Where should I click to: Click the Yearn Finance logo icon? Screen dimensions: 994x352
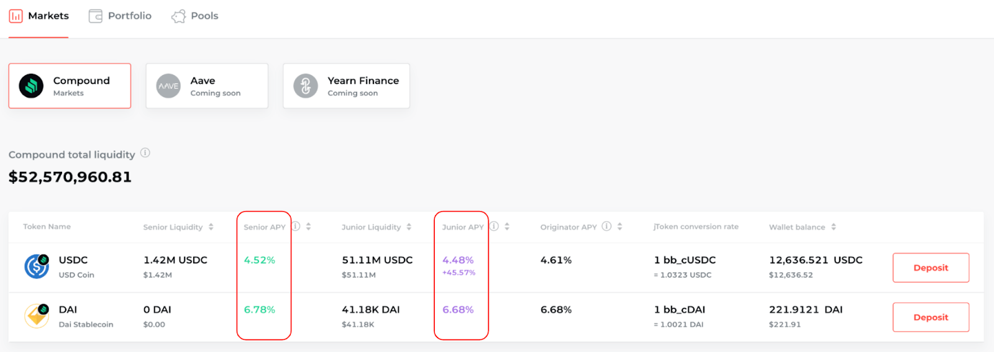[x=306, y=86]
